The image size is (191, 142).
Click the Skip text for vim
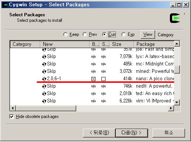pyautogui.click(x=51, y=101)
